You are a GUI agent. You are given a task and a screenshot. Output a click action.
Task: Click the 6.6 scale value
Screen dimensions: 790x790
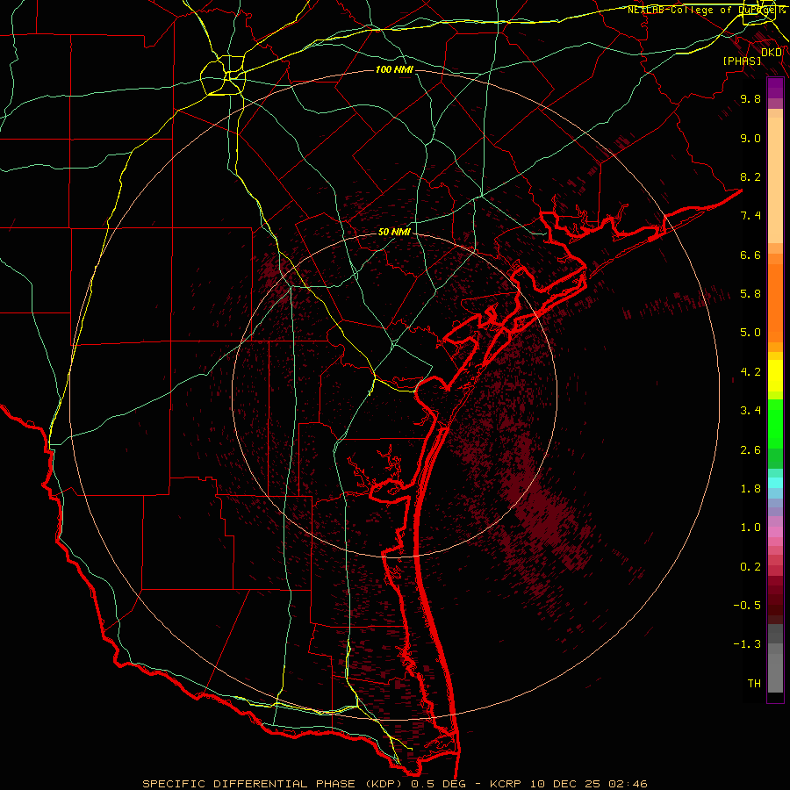[750, 255]
